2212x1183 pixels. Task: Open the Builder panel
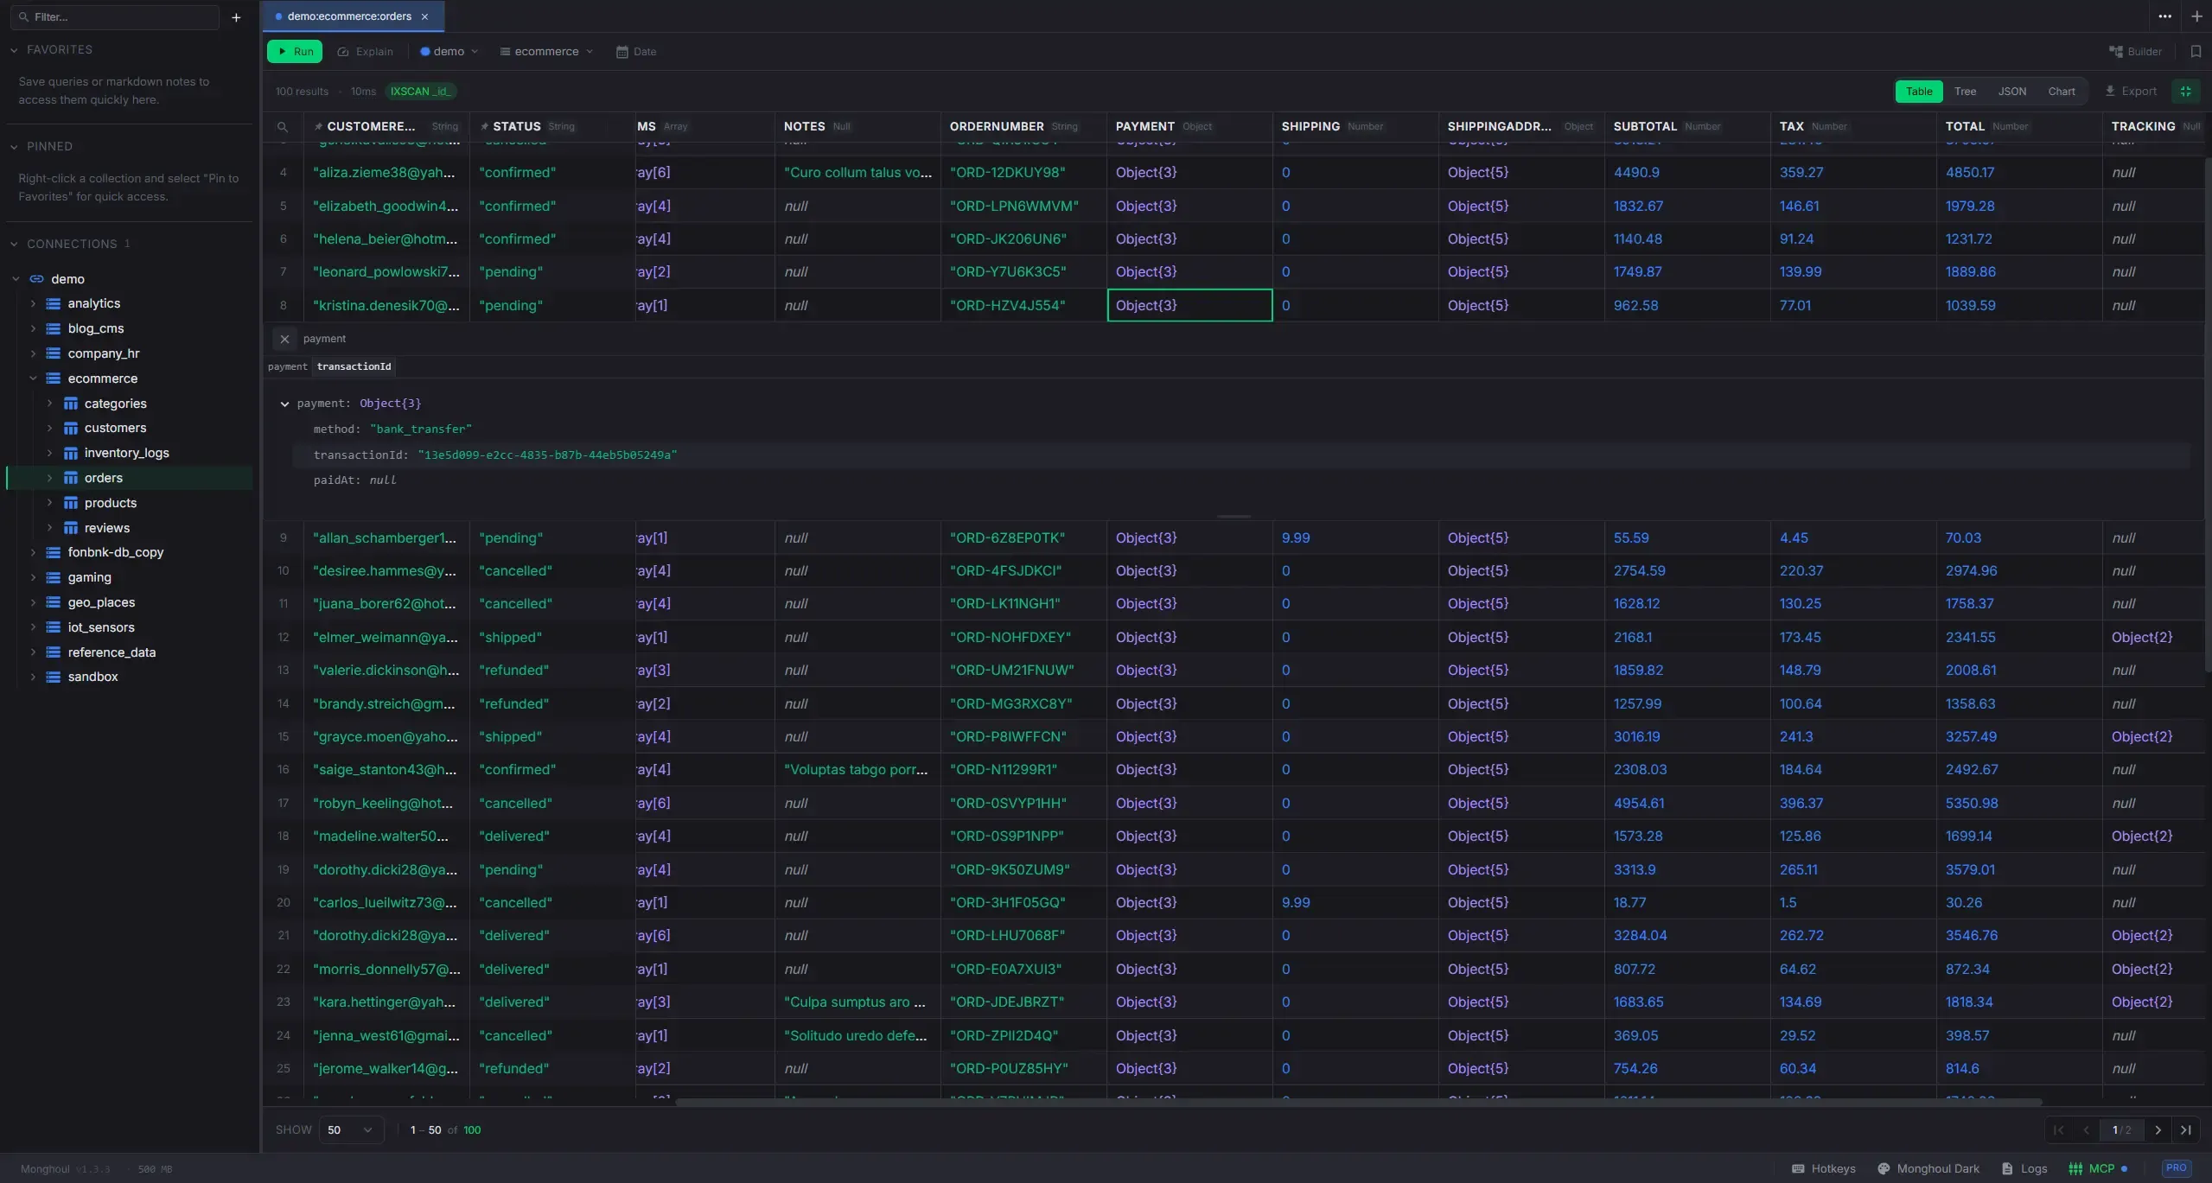(2135, 52)
